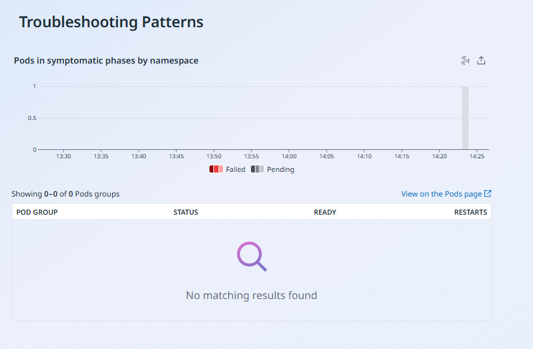Sort table by READY column header
The image size is (533, 349).
pos(325,212)
